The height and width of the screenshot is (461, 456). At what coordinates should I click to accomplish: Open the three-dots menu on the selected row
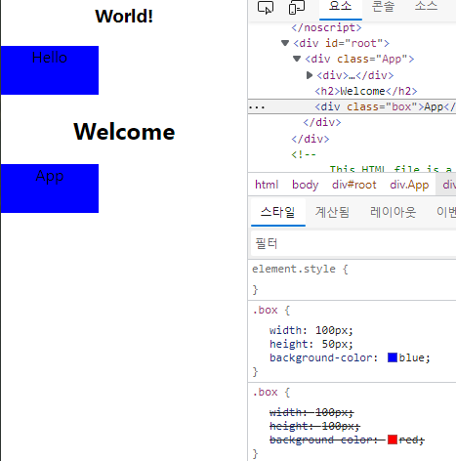(x=257, y=107)
